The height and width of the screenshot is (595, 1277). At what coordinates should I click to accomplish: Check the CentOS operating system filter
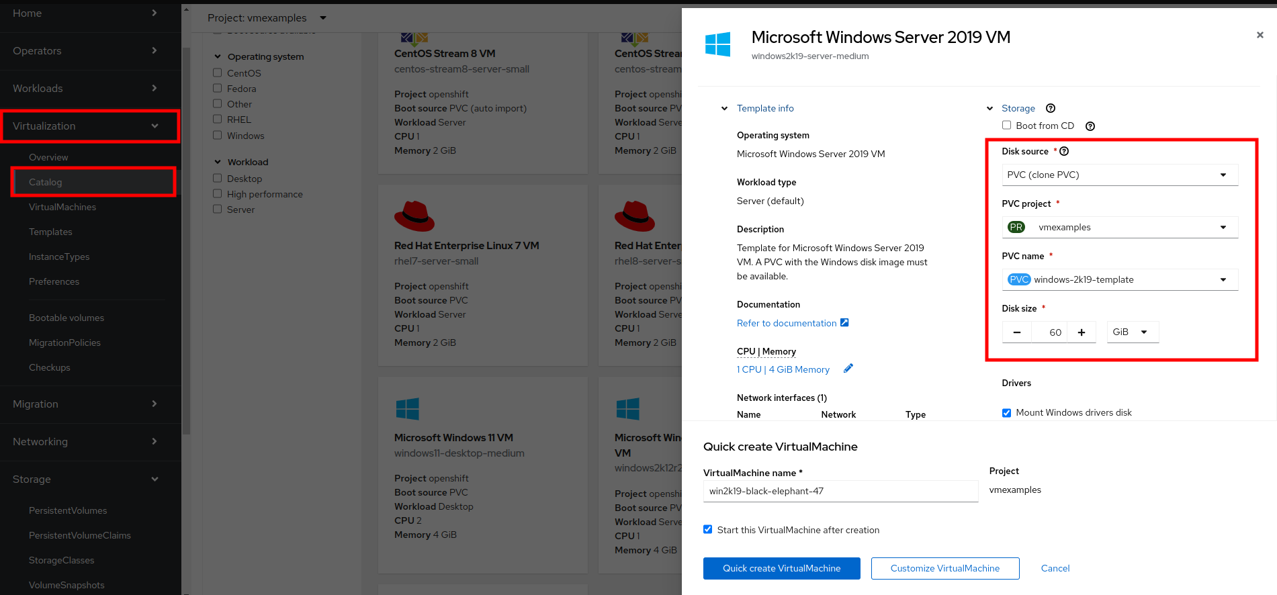(x=218, y=73)
